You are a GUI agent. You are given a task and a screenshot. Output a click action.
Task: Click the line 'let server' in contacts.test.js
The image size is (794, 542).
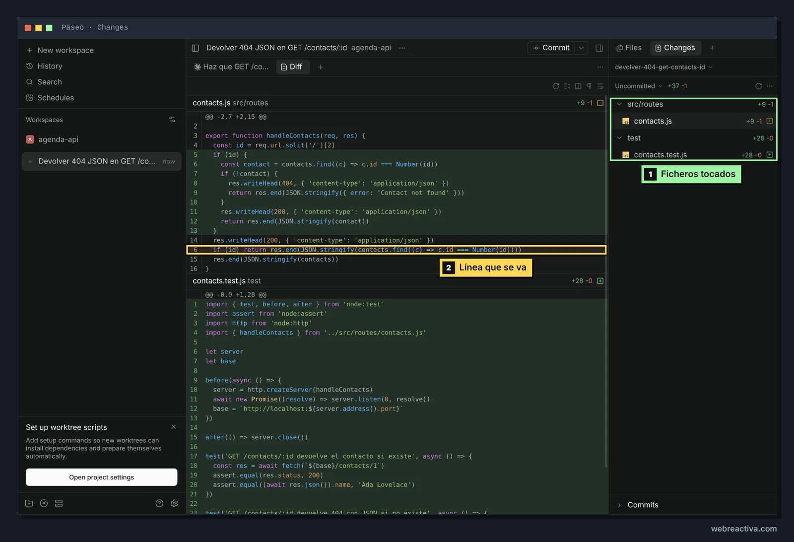[224, 352]
